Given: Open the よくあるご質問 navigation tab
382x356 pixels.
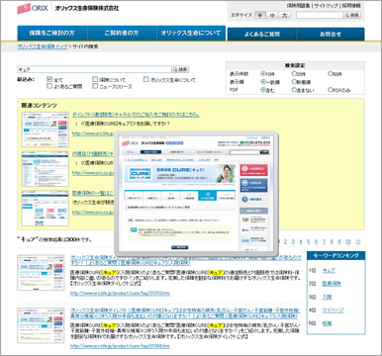Looking at the screenshot, I should click(262, 34).
